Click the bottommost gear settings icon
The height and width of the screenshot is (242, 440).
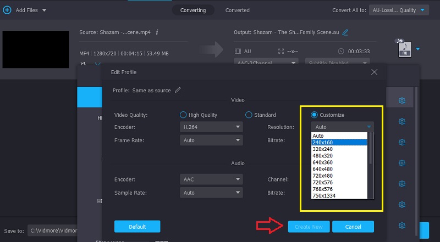[402, 225]
